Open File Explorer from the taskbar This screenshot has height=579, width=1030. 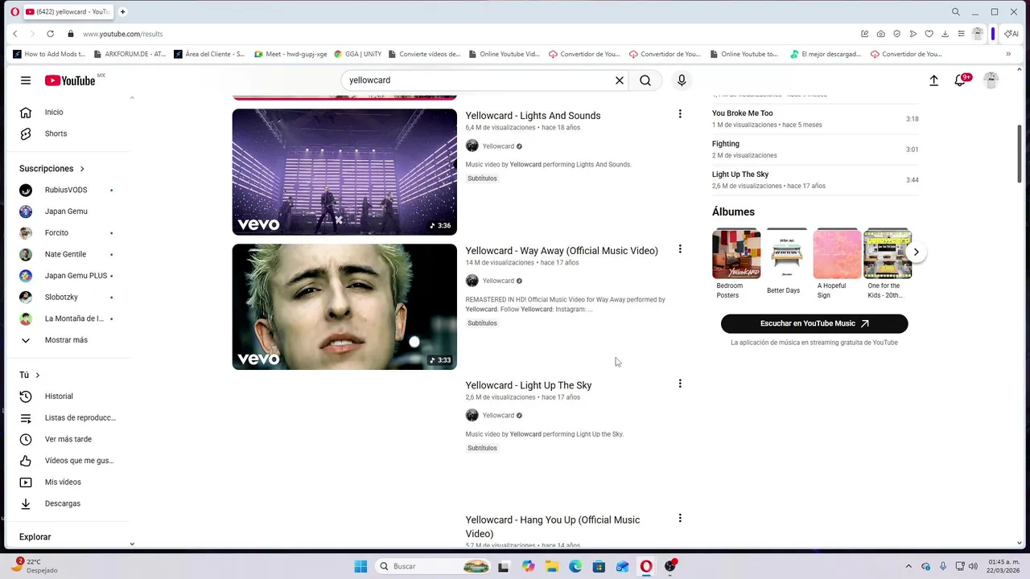tap(551, 566)
